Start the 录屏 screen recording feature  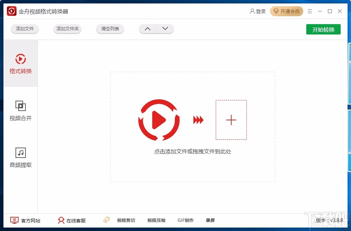210,220
